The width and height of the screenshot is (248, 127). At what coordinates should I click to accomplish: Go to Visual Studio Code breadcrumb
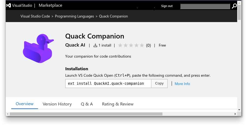35,16
